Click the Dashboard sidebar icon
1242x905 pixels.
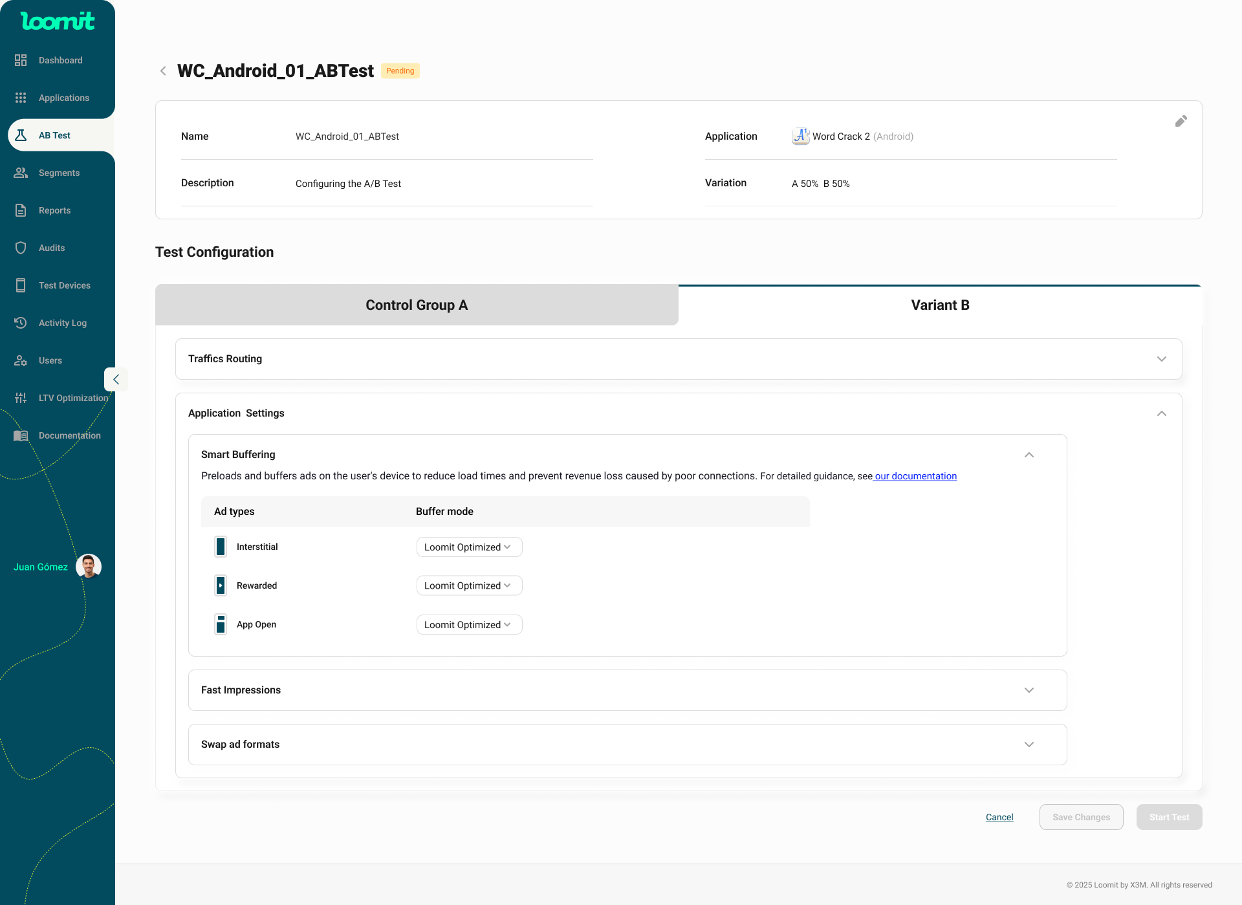[21, 60]
